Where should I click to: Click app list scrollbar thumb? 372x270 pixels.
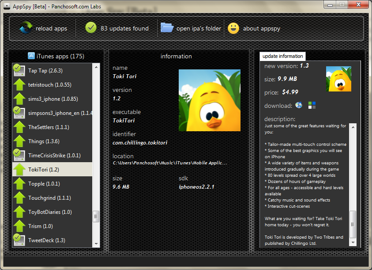click(96, 216)
